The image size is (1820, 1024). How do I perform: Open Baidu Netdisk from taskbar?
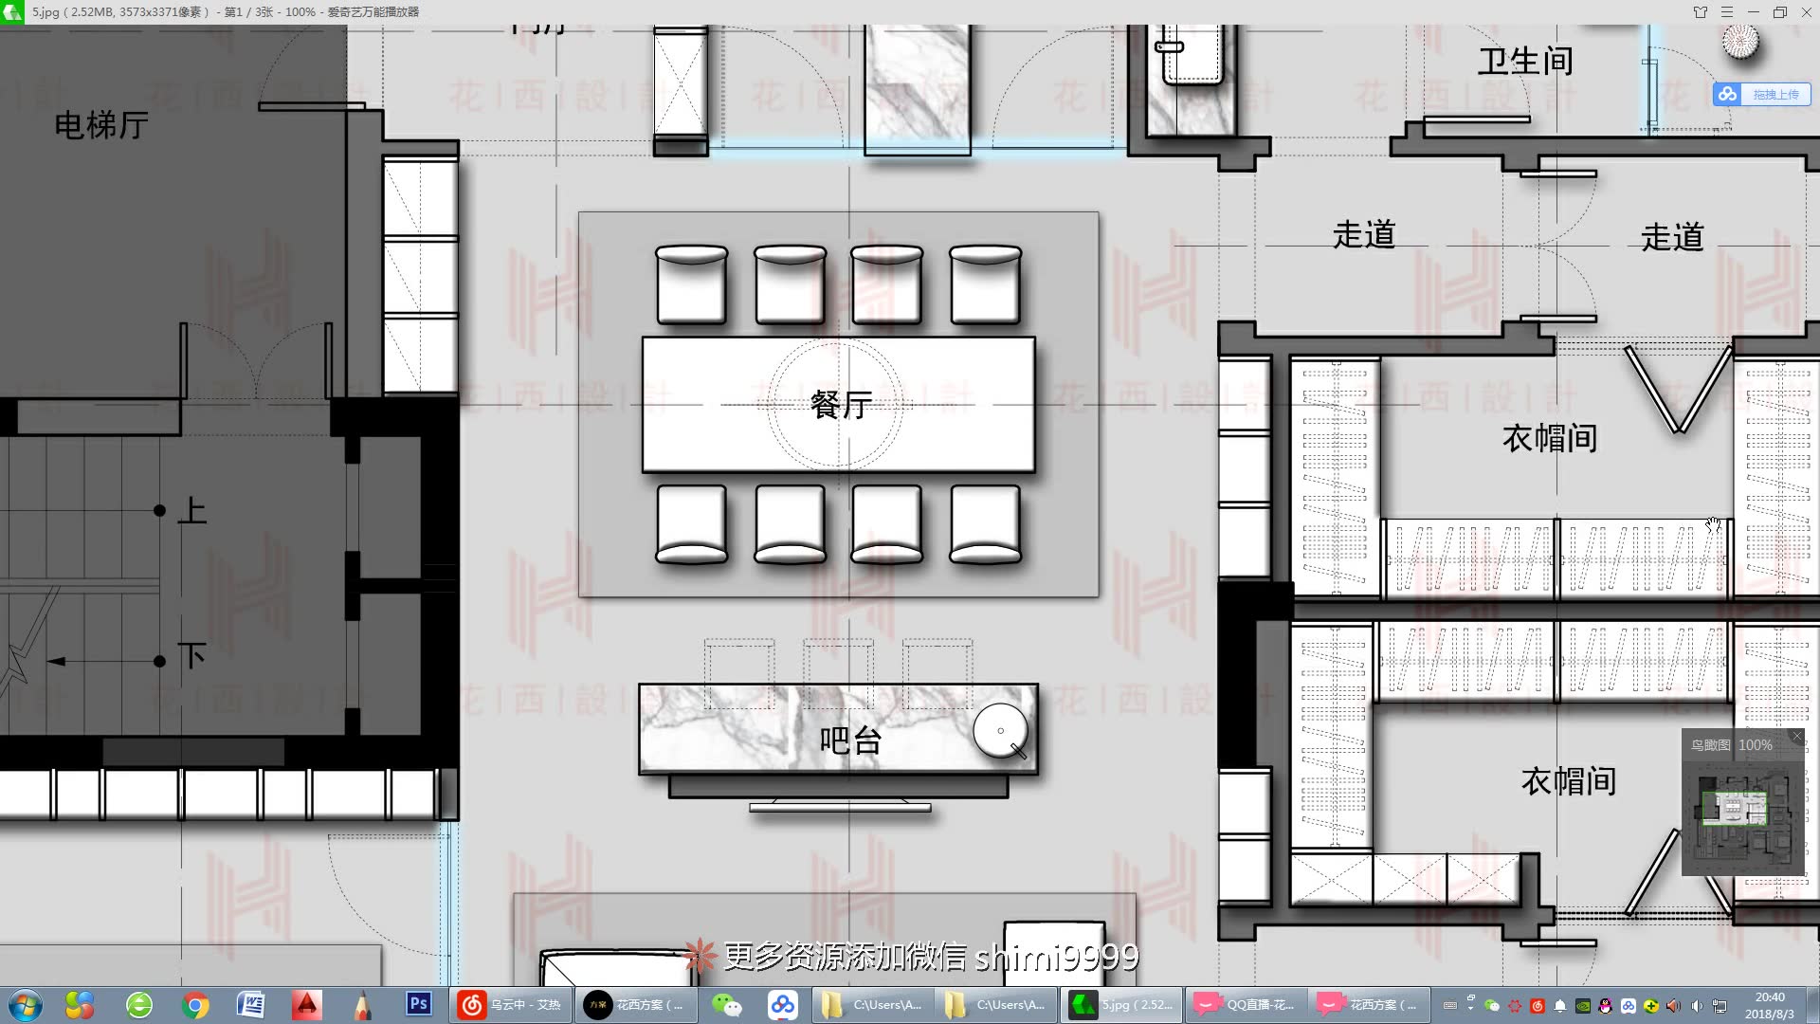783,1005
